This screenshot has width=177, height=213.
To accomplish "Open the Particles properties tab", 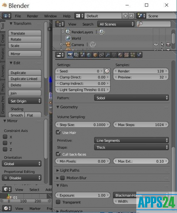I will (x=133, y=55).
